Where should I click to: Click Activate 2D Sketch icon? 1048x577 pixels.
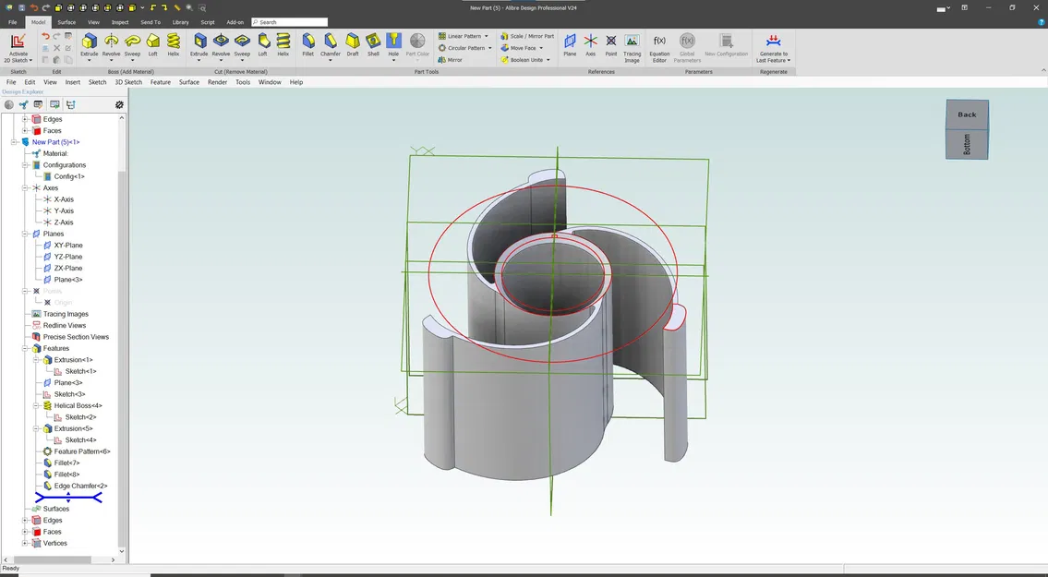coord(18,42)
